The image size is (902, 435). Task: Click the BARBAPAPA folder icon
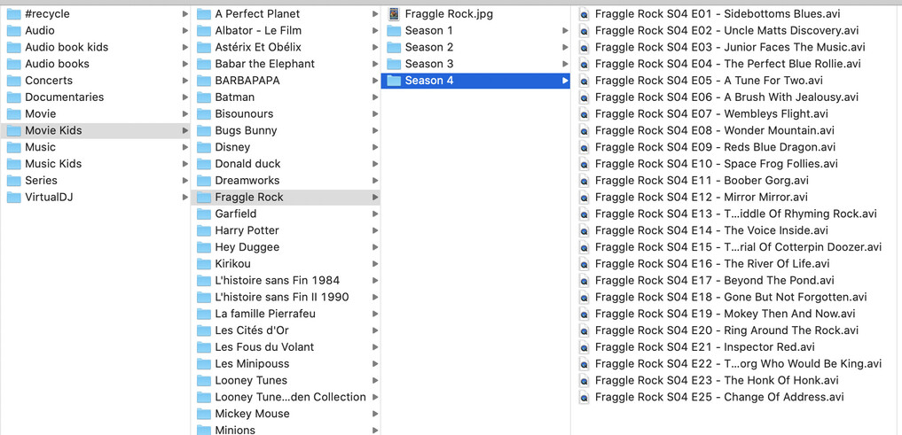[x=204, y=81]
